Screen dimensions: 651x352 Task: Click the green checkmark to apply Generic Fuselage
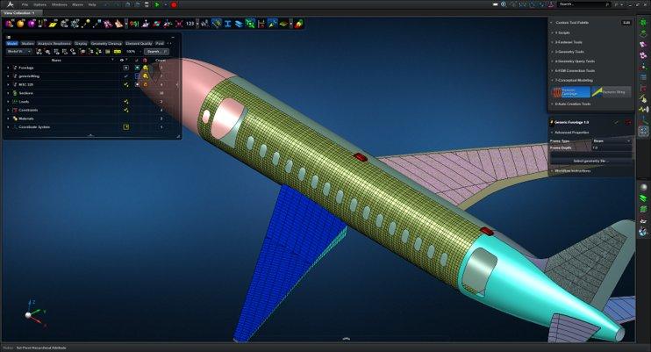click(x=617, y=121)
